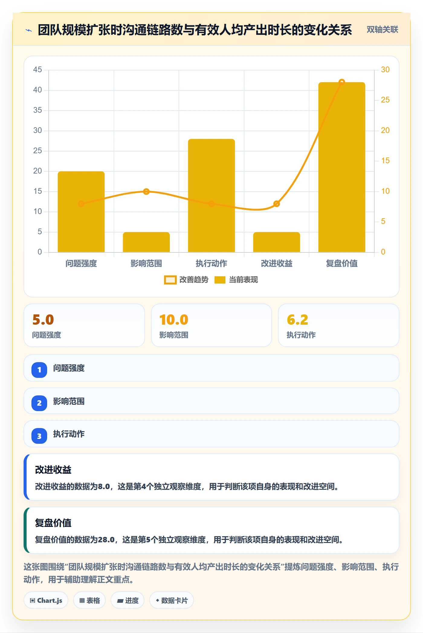Click the line data point atop 复盘价值 bar
Viewport: 423px width, 633px height.
tap(342, 82)
